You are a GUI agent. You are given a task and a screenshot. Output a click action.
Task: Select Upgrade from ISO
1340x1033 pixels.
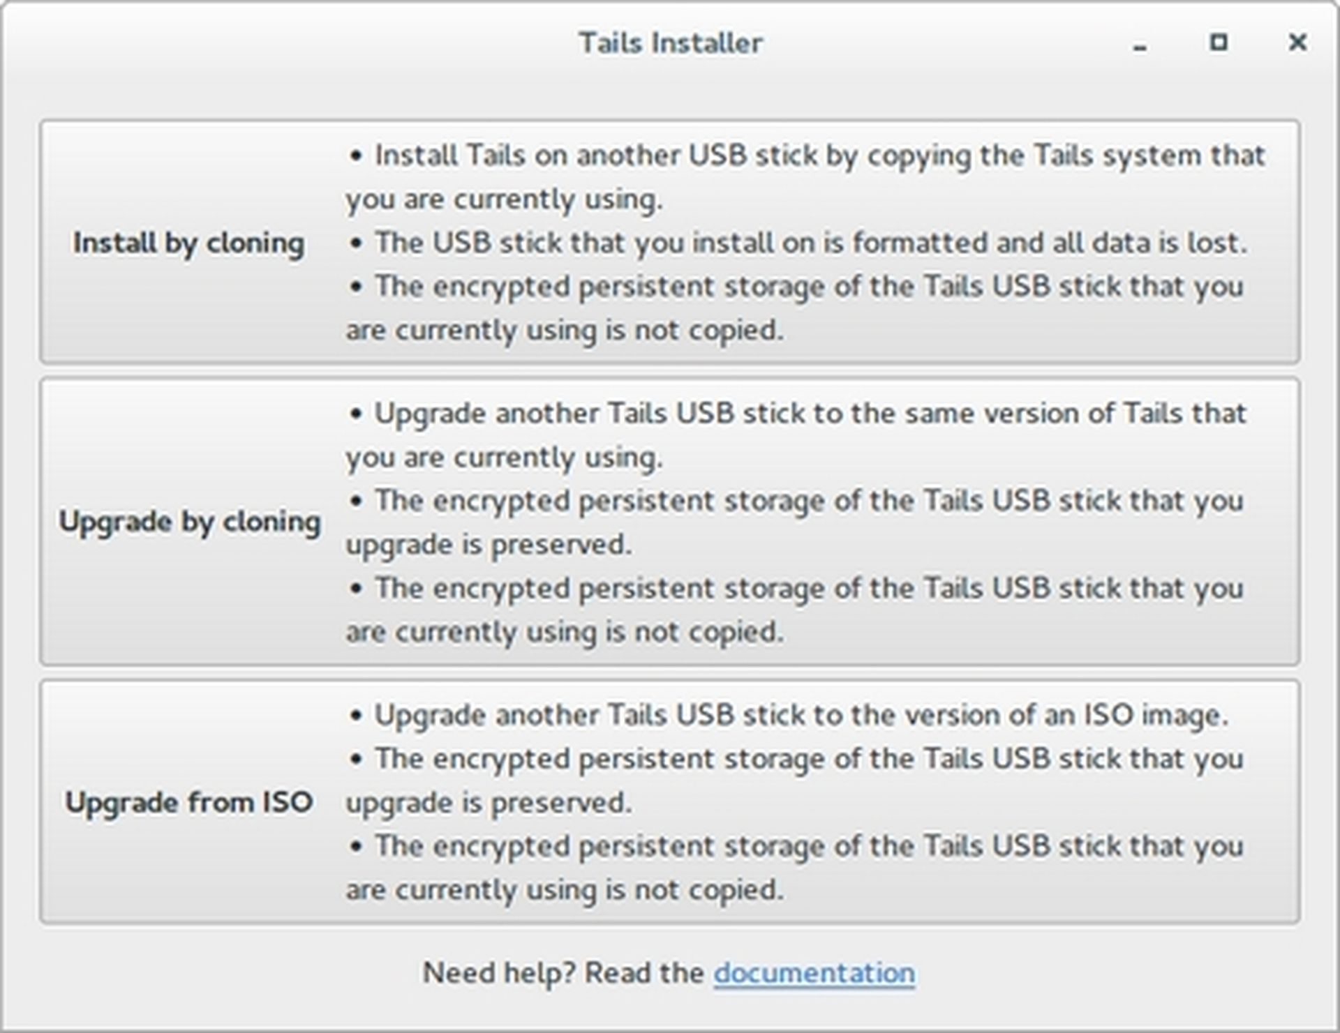[670, 802]
